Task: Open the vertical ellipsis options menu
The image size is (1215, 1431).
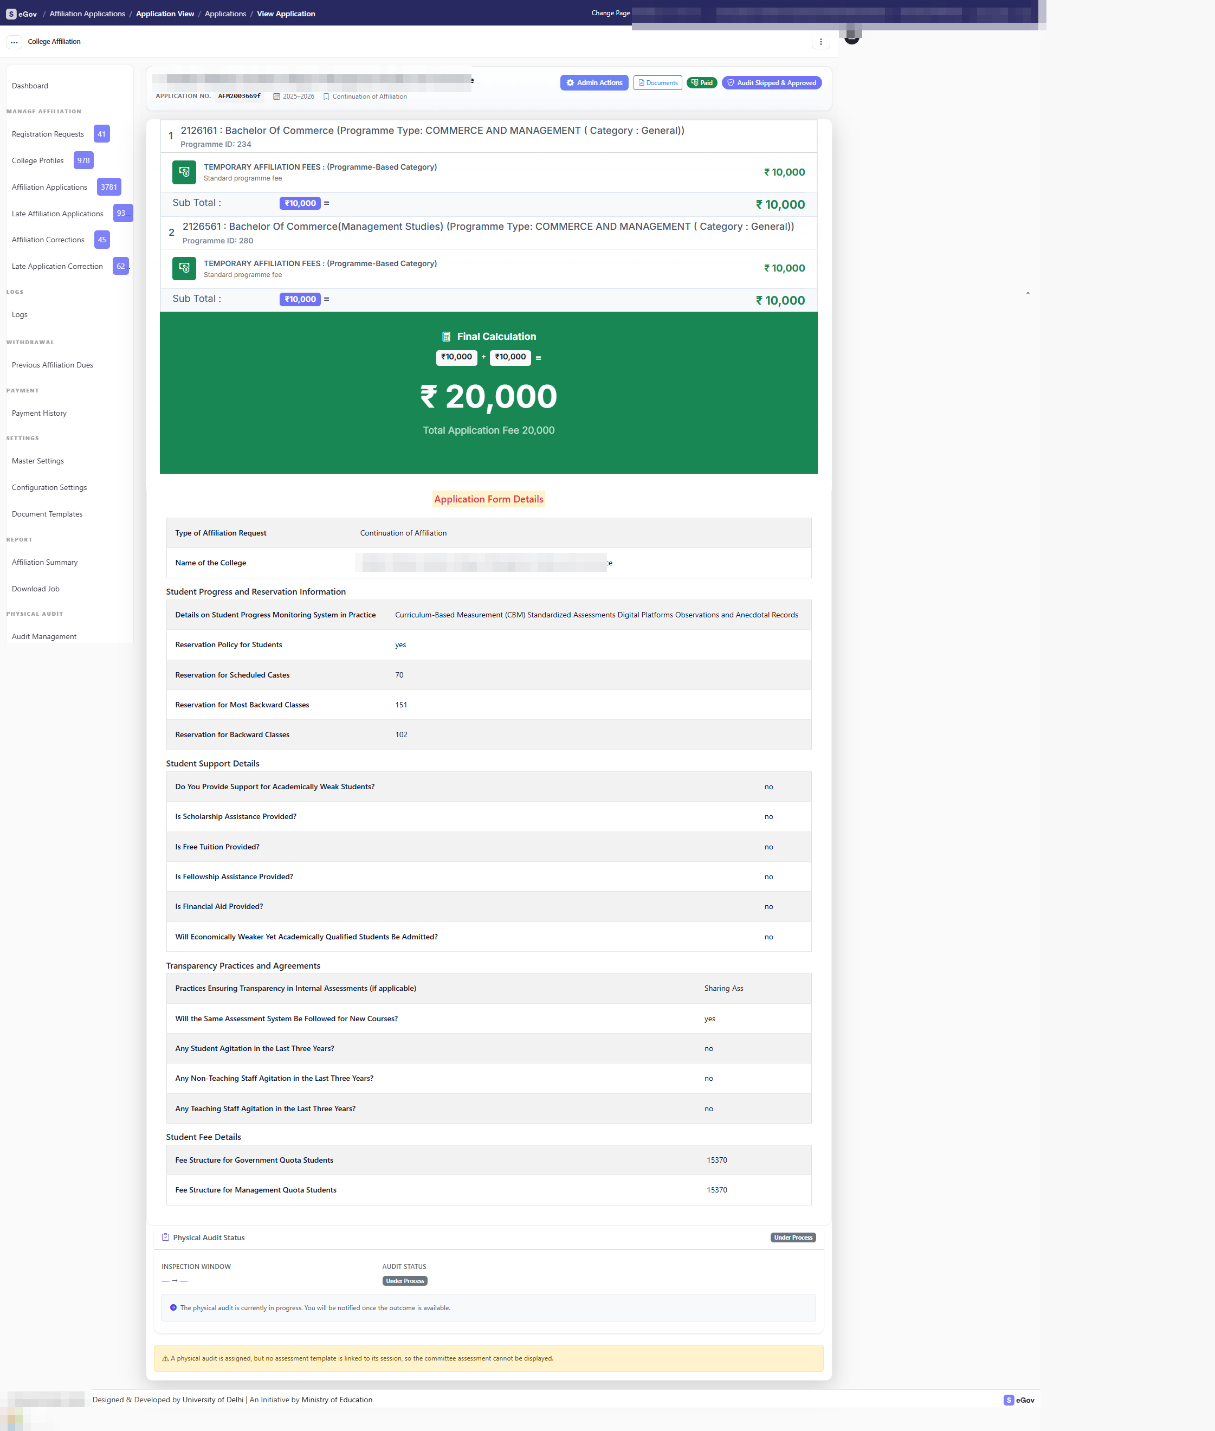Action: (x=820, y=42)
